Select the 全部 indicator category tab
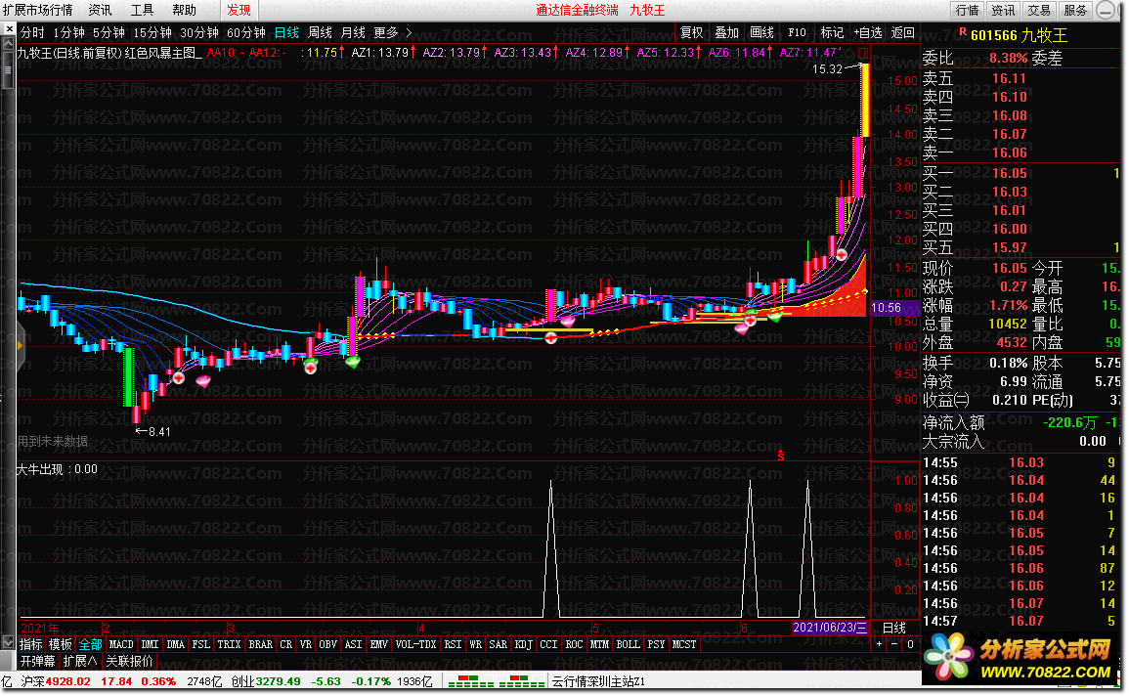Image resolution: width=1129 pixels, height=696 pixels. (x=90, y=644)
